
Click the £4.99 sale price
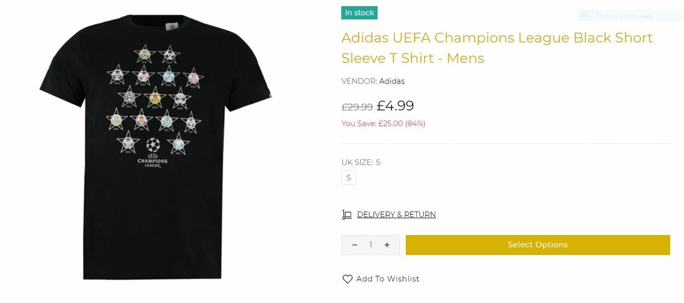point(395,106)
